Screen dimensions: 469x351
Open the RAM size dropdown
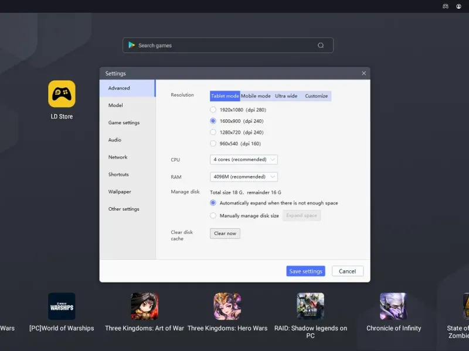pyautogui.click(x=244, y=177)
